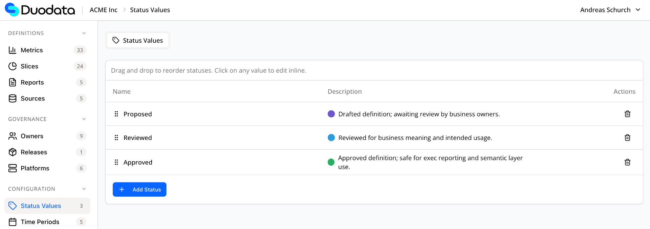Click Status Values breadcrumb
The height and width of the screenshot is (229, 650).
[150, 10]
